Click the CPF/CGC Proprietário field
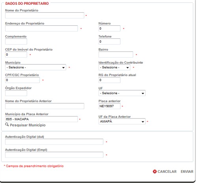Viewport: 197px width, 183px height. 23,80
